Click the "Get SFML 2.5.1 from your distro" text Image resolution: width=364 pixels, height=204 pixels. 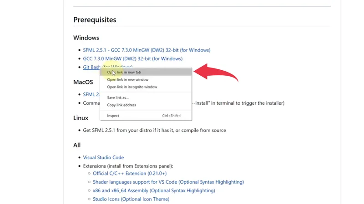click(x=154, y=130)
